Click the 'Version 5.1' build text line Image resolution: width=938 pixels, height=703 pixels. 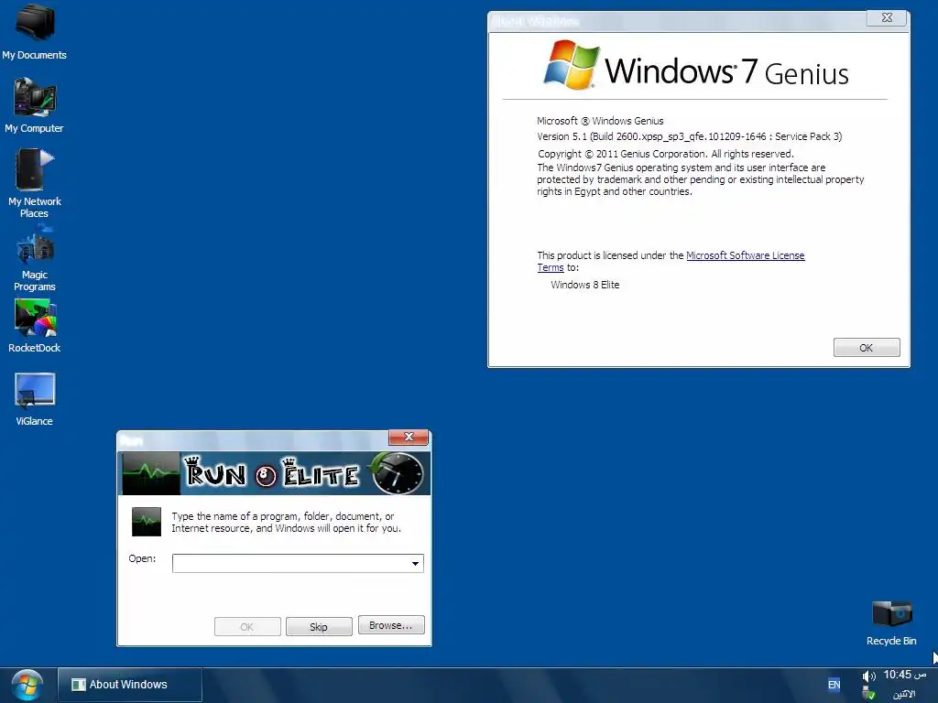click(689, 136)
